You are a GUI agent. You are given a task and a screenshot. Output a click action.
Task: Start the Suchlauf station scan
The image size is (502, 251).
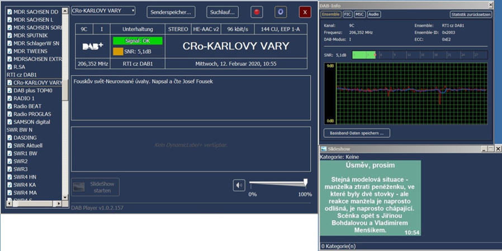coord(222,12)
